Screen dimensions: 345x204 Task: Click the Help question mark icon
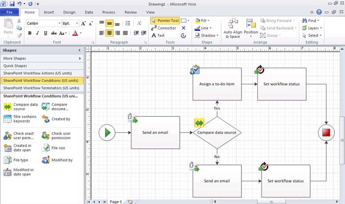click(319, 12)
